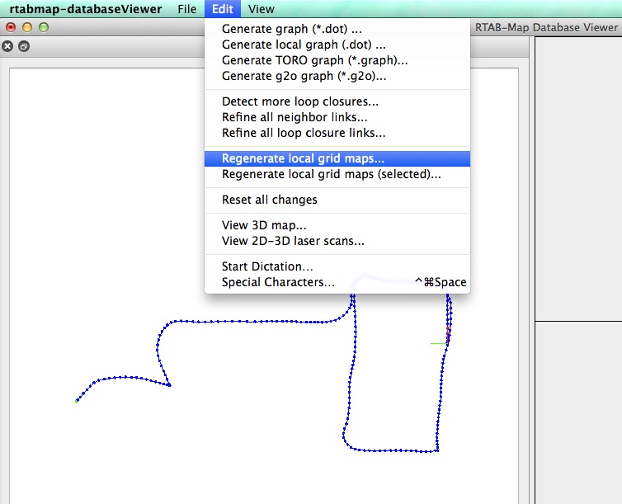Select Refine all neighbor links
Image resolution: width=622 pixels, height=504 pixels.
click(295, 117)
